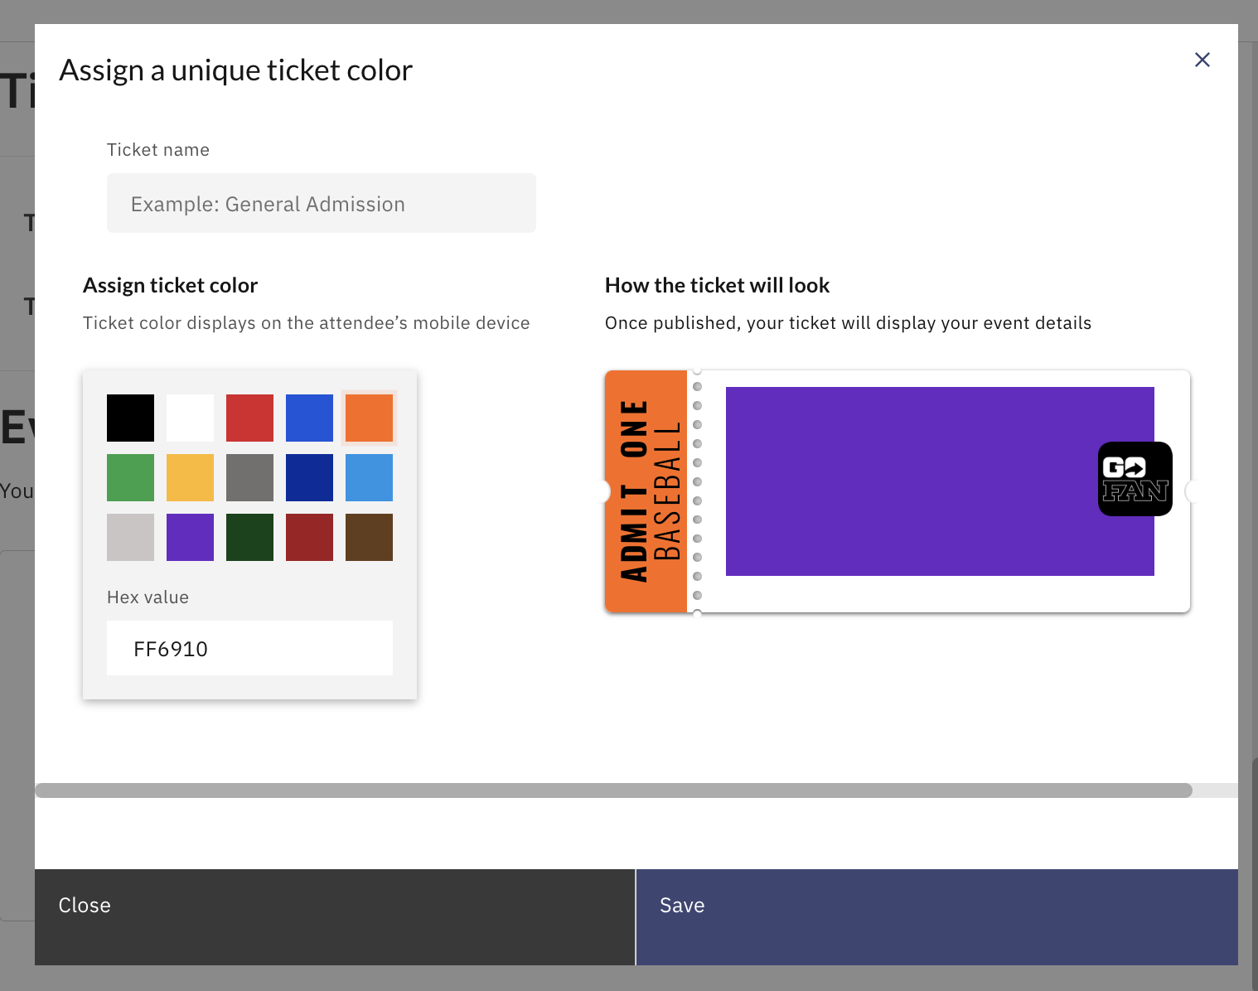
Task: Pick the dark green swatch
Action: point(249,537)
